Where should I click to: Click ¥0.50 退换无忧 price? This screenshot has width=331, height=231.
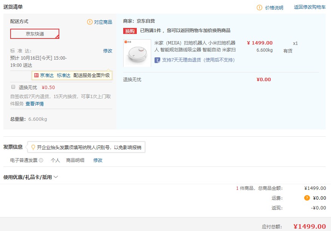click(x=48, y=87)
